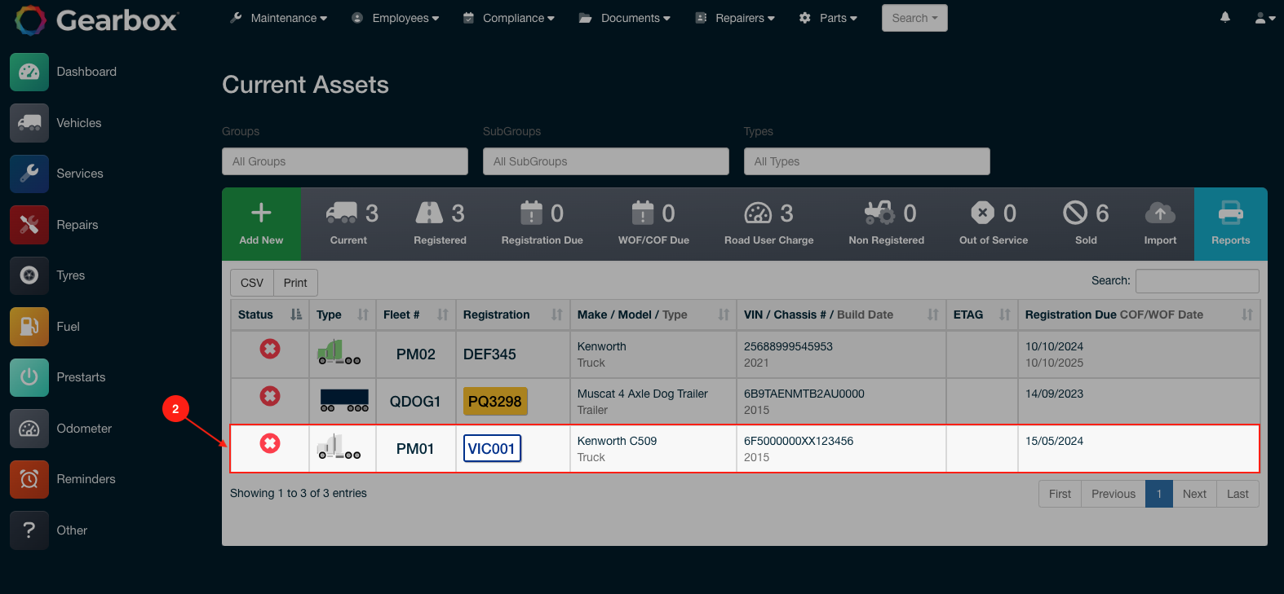Open the Compliance menu
Viewport: 1284px width, 594px height.
[509, 18]
